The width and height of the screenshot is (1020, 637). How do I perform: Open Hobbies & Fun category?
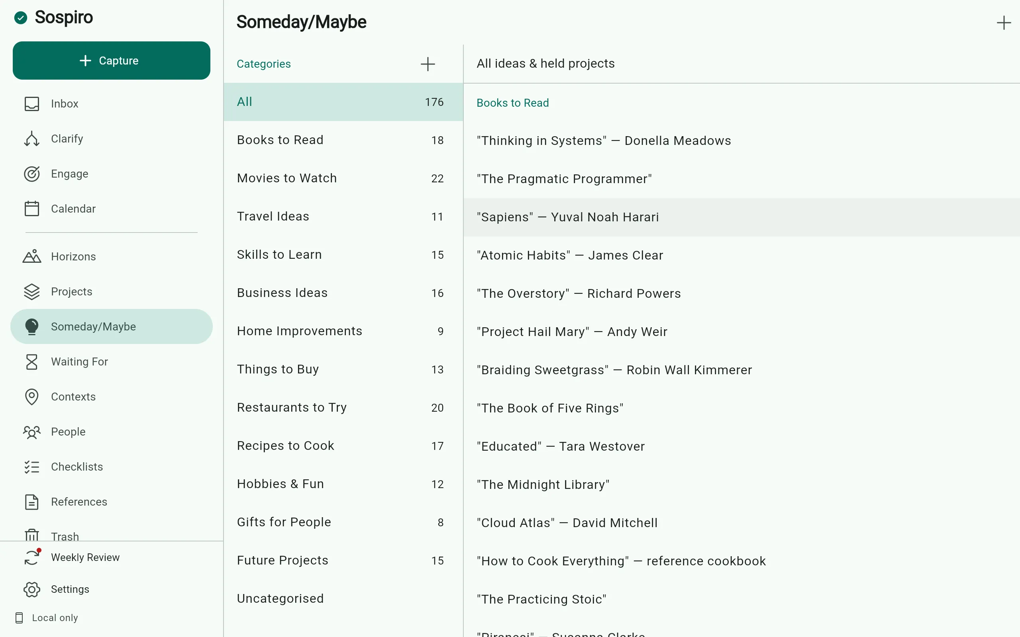pos(343,484)
